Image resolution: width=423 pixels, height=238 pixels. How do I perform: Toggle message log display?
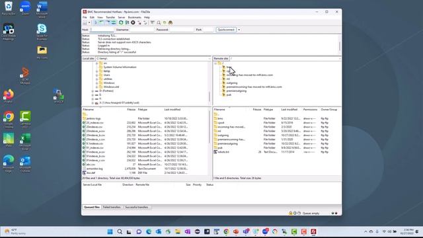pyautogui.click(x=96, y=22)
